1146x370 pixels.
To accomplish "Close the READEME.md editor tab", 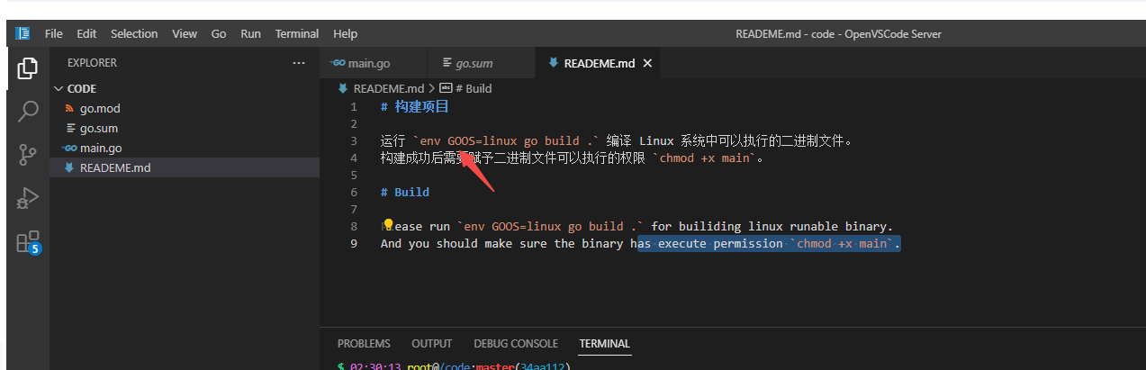I will 647,63.
